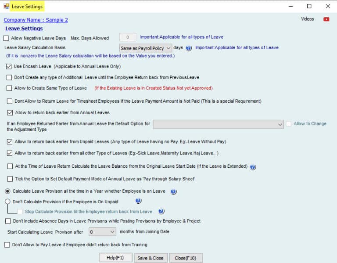Viewport: 337px width, 263px height.
Task: Click the red note 'If the Existing Leave is in Created Status'
Action: (x=154, y=88)
